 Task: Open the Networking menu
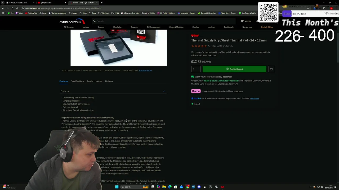coord(247,27)
